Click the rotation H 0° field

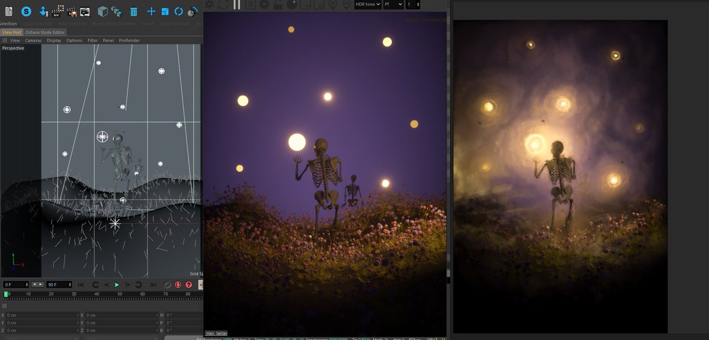pyautogui.click(x=184, y=315)
